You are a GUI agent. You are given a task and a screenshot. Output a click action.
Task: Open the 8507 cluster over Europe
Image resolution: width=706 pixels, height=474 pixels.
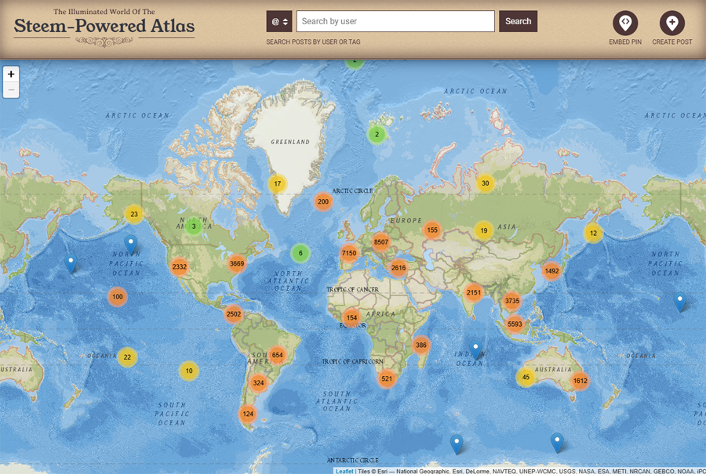pos(381,242)
